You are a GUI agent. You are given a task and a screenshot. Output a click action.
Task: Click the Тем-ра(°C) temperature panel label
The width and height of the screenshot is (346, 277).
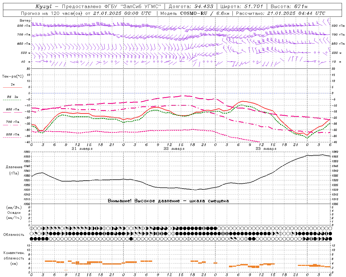click(x=13, y=77)
